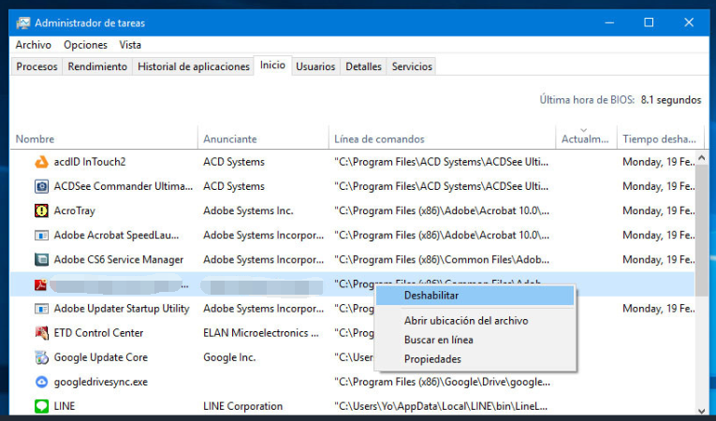Switch to the Detalles tab

click(x=363, y=66)
